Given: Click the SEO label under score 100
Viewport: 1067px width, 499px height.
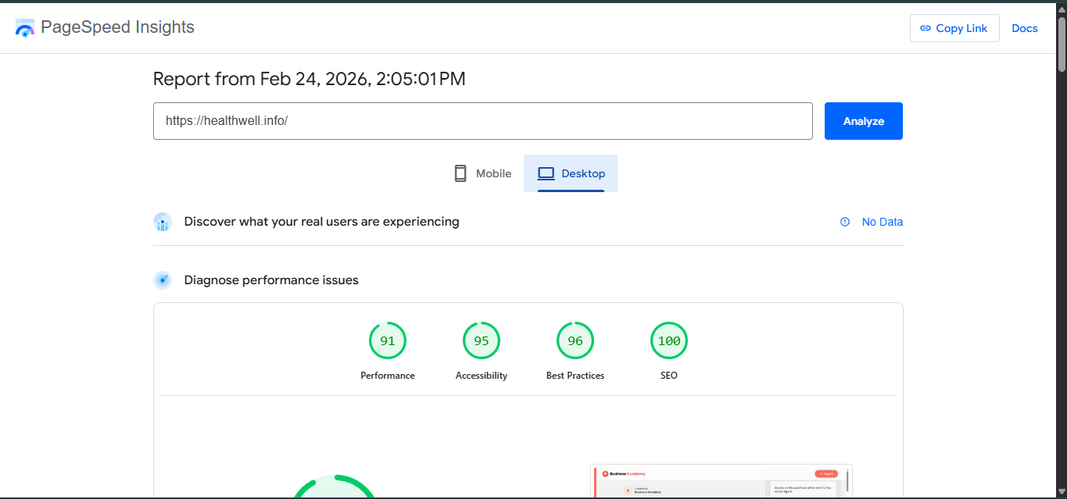Looking at the screenshot, I should coord(669,376).
